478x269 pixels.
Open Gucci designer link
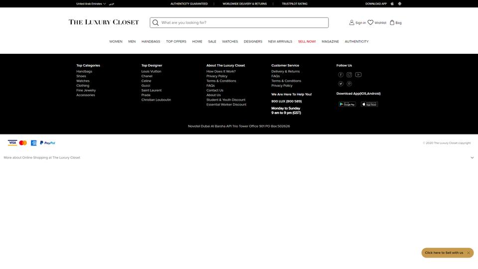[x=146, y=86]
